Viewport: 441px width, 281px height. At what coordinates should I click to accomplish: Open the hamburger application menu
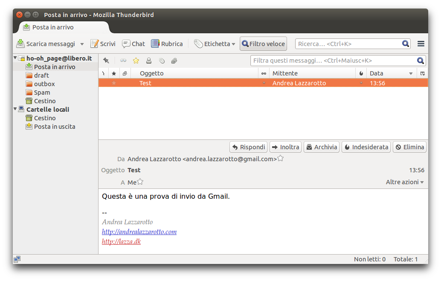tap(421, 44)
